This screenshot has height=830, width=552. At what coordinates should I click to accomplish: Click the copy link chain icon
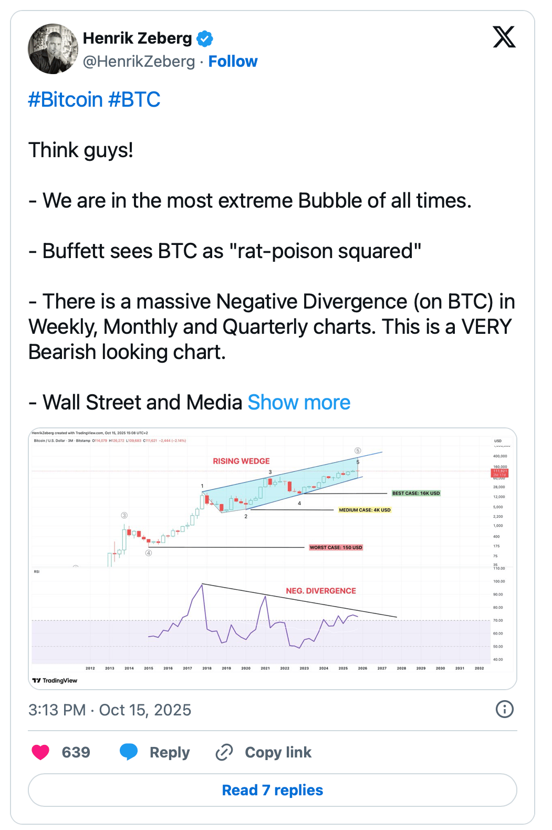[x=224, y=752]
